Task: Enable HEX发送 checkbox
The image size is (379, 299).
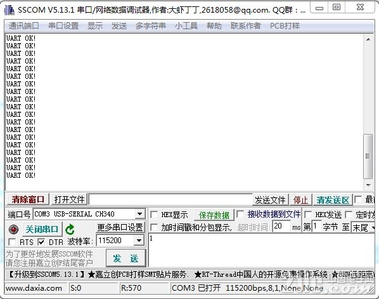Action: pos(307,215)
